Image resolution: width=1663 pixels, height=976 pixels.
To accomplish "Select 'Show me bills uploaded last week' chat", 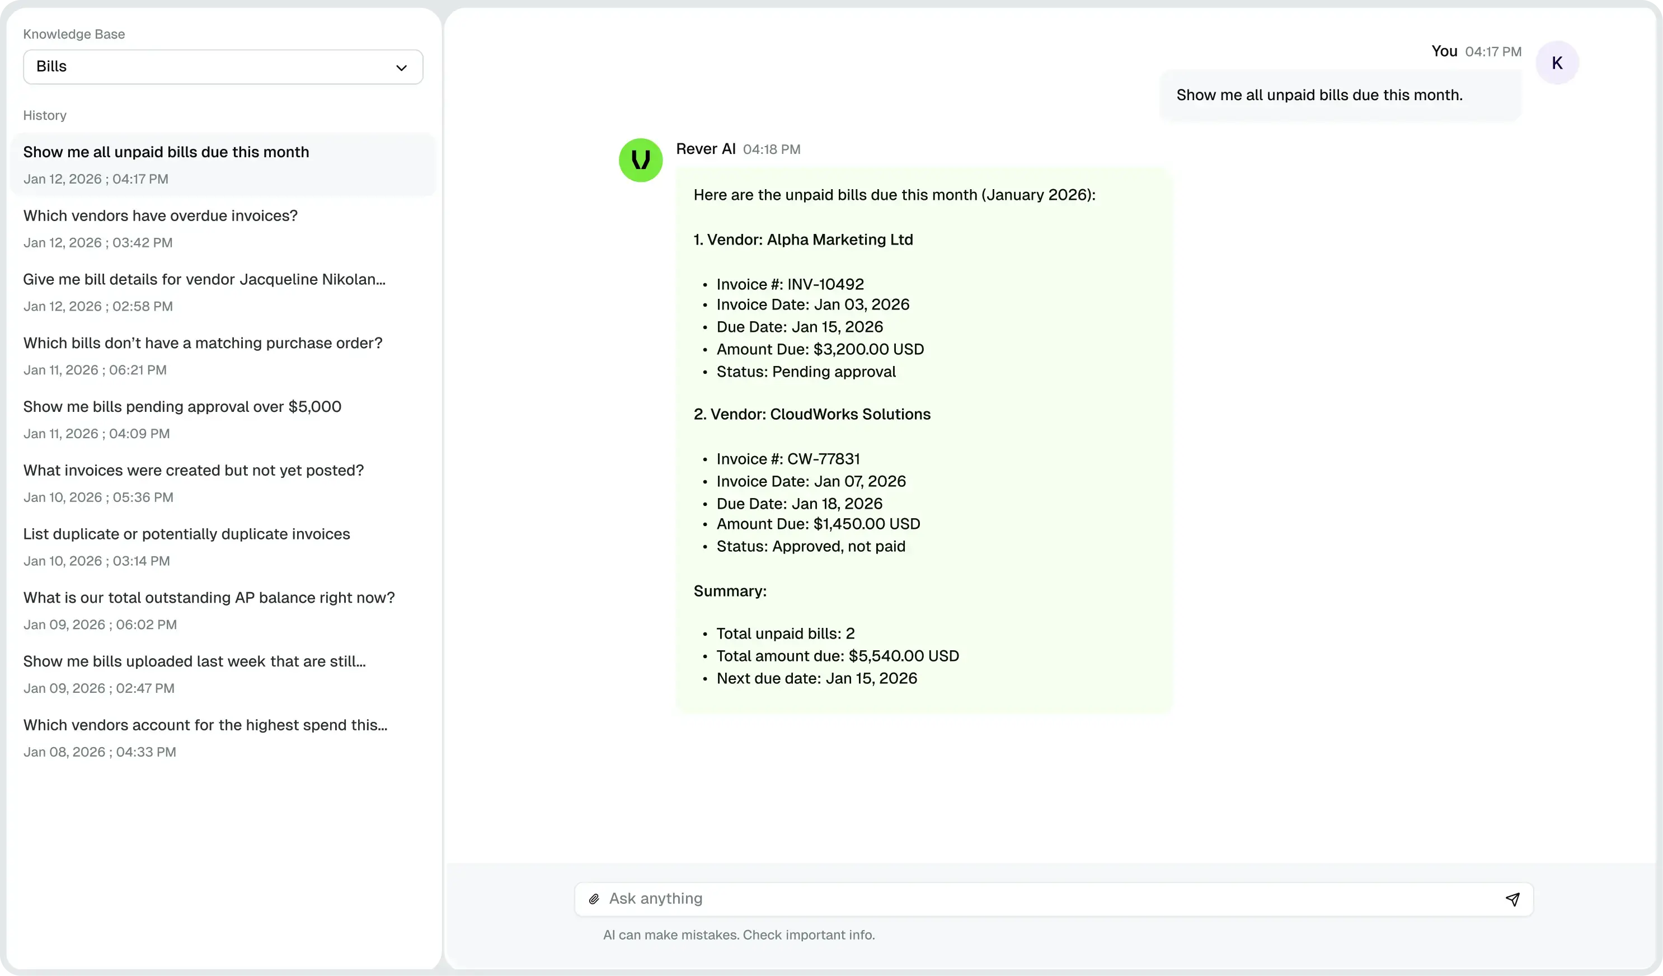I will coord(194,661).
